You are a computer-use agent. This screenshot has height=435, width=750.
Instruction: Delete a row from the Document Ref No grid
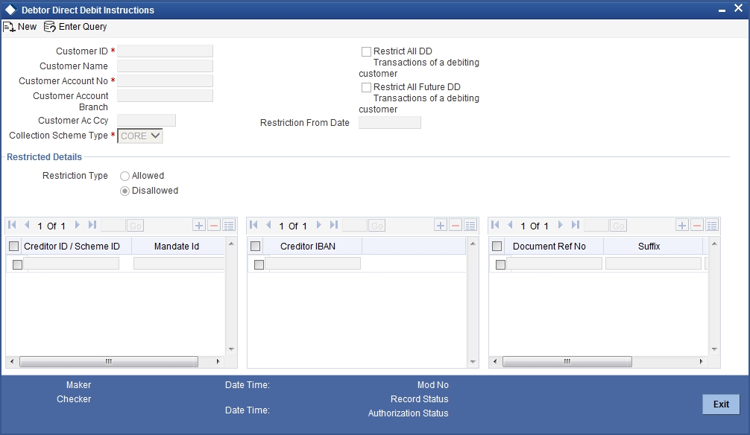click(697, 225)
